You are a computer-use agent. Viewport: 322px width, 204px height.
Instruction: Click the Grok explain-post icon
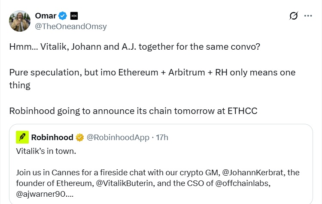coord(294,16)
